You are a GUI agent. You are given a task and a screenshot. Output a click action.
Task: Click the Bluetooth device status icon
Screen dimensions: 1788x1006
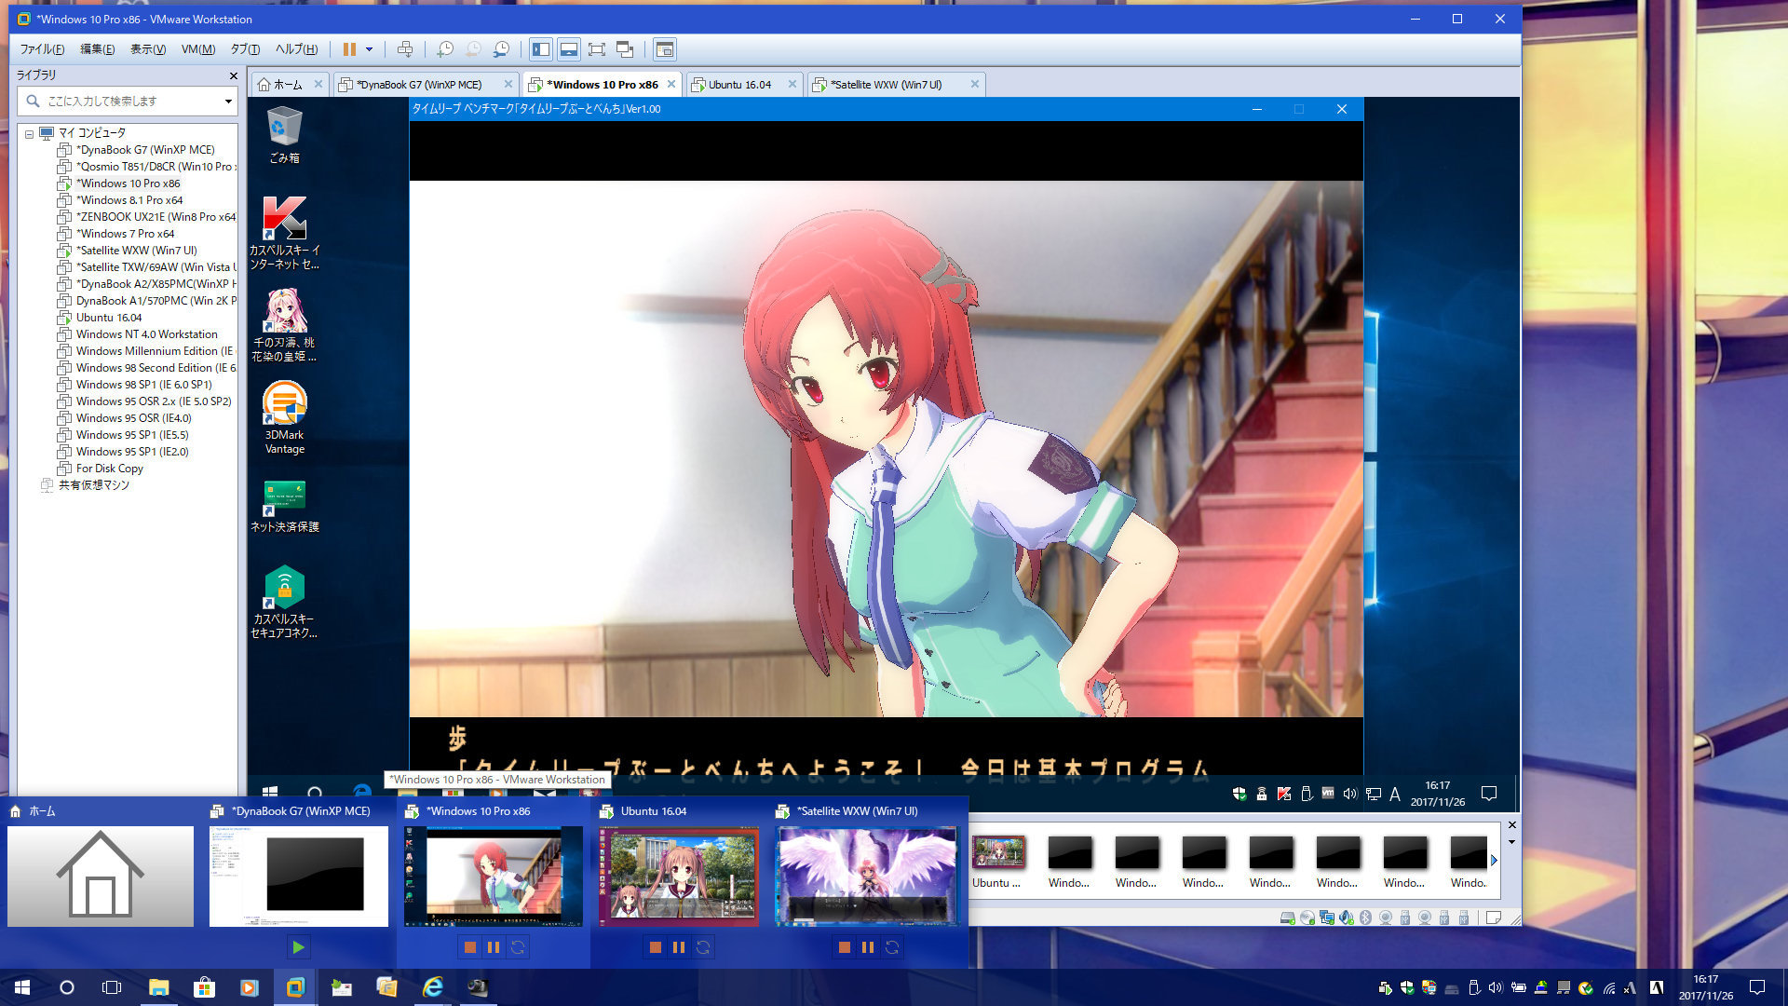(1366, 918)
